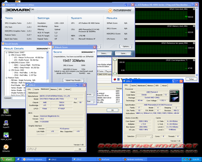Click the Game... button
This screenshot has height=162, width=202.
click(x=124, y=53)
